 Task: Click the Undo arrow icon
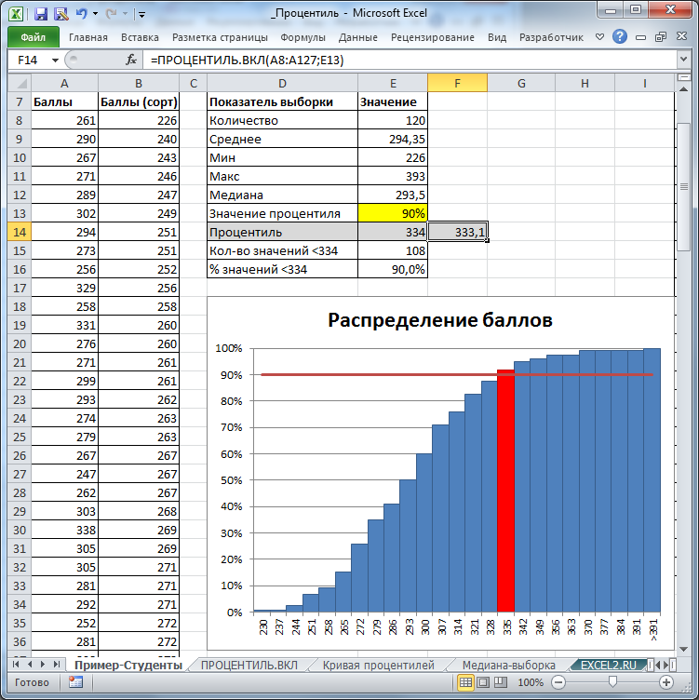point(81,14)
